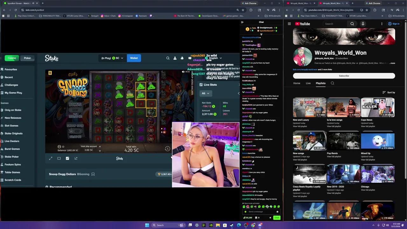Mute the slot game sound icon
The image size is (407, 229).
(183, 72)
